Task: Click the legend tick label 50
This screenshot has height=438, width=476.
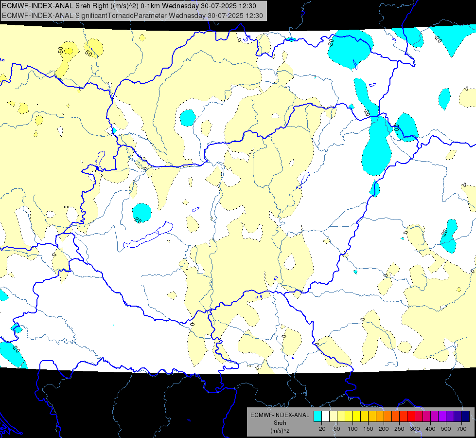Action: (336, 429)
